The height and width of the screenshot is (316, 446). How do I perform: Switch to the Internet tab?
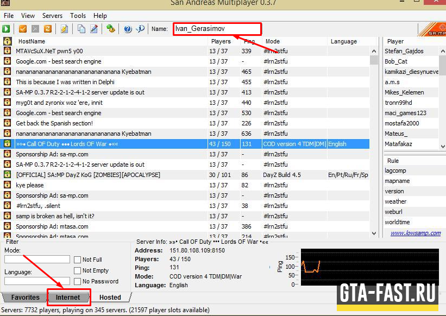tap(68, 297)
